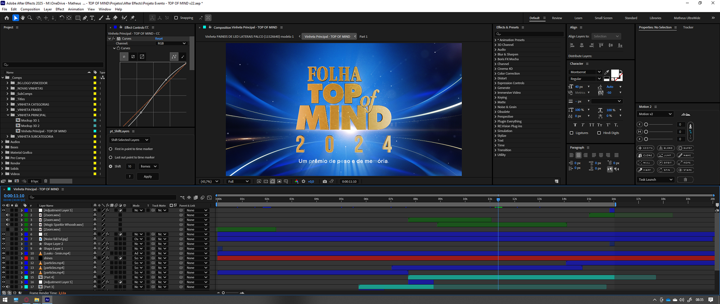Click the EXCITE button in Motion 2
Screen dimensions: 720x304
(645, 148)
